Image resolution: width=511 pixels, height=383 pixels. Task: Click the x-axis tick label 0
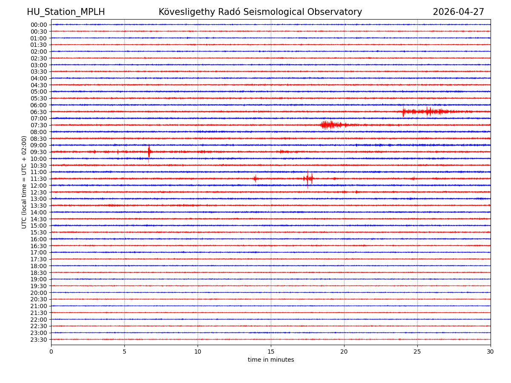tap(51, 352)
